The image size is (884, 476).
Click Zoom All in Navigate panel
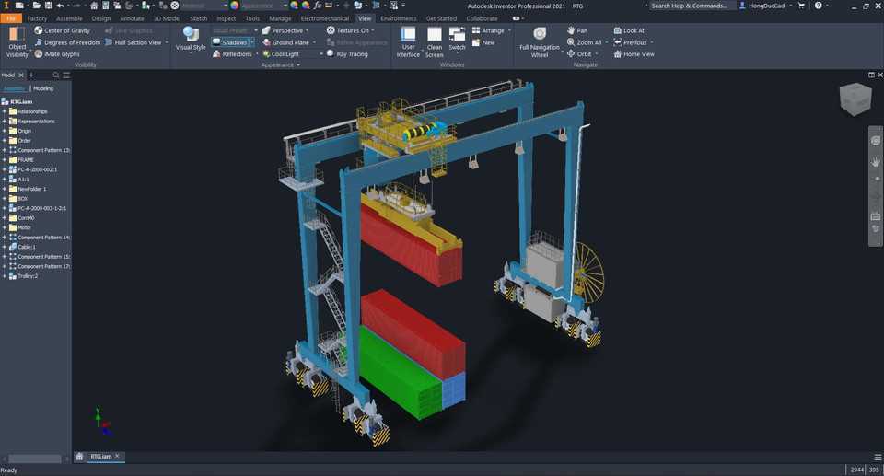tap(584, 42)
